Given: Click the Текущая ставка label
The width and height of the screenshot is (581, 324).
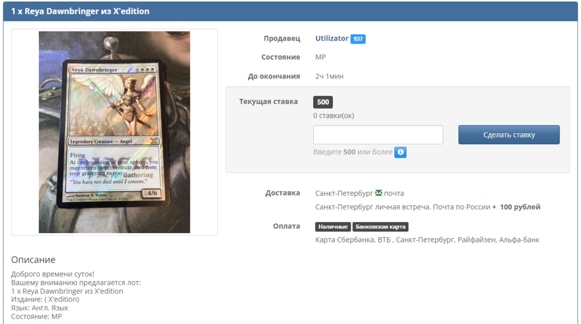Looking at the screenshot, I should pyautogui.click(x=268, y=102).
